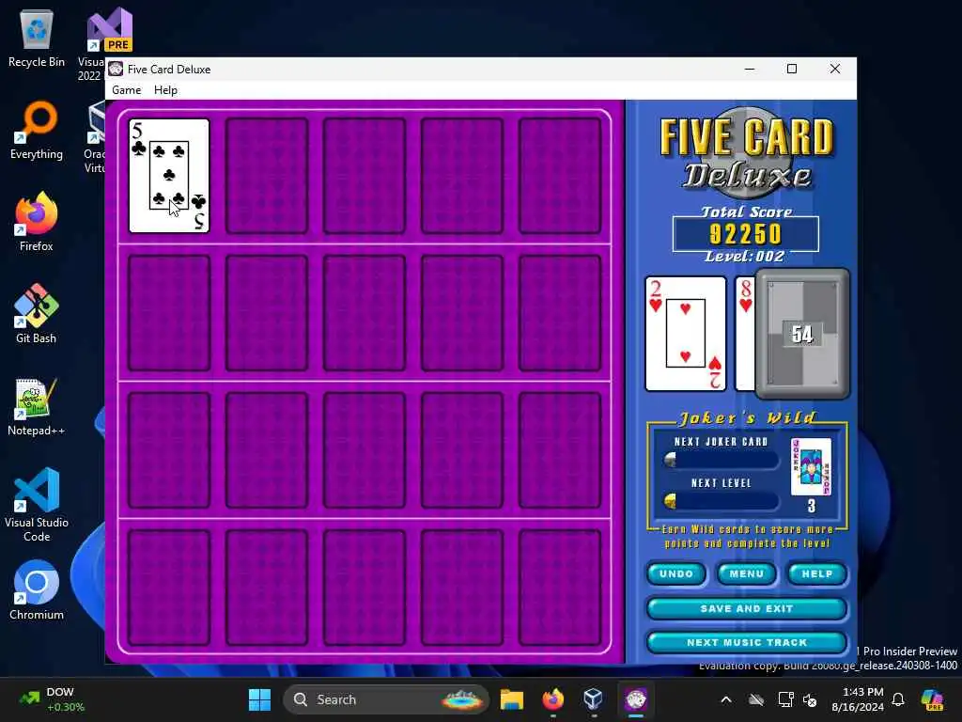Click the Level:002 label

click(745, 257)
